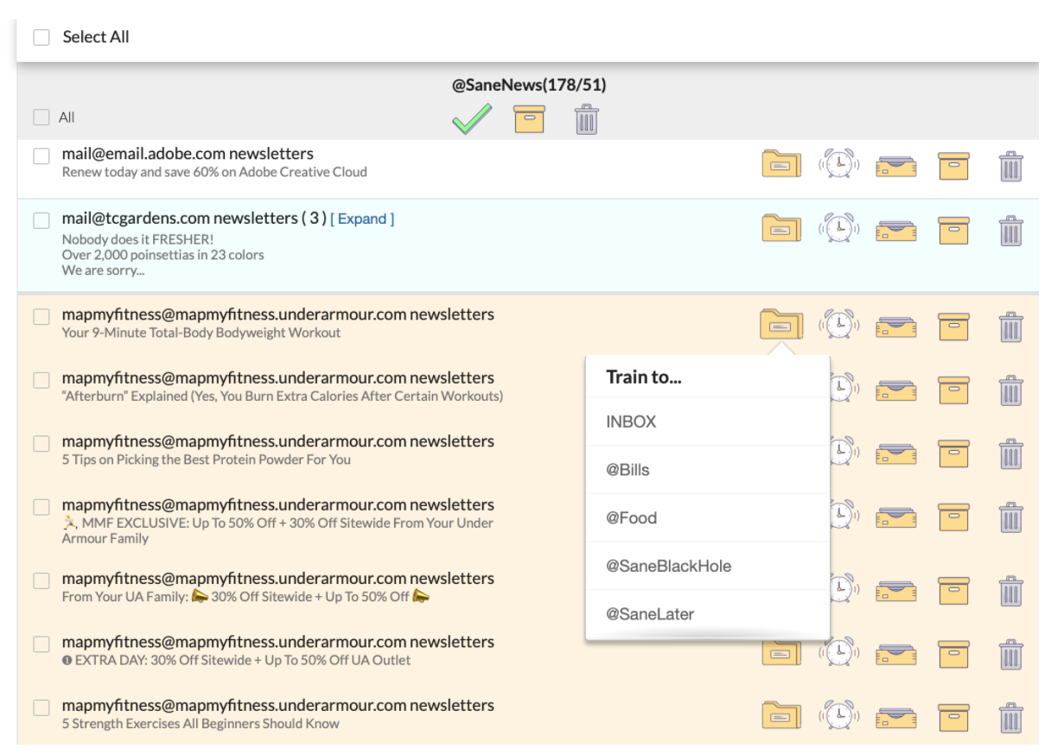Delete the 5 Strength Exercises email
Screen dimensions: 1051x755
1010,717
